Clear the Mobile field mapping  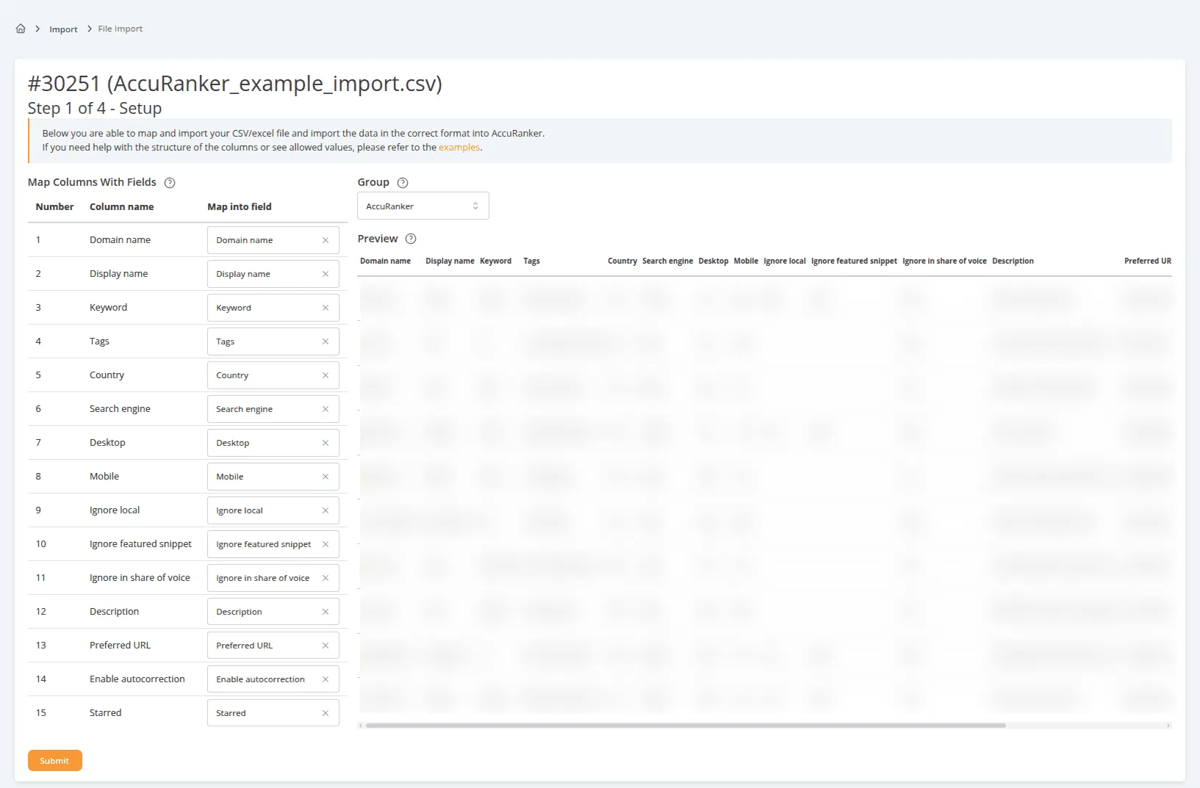[326, 477]
